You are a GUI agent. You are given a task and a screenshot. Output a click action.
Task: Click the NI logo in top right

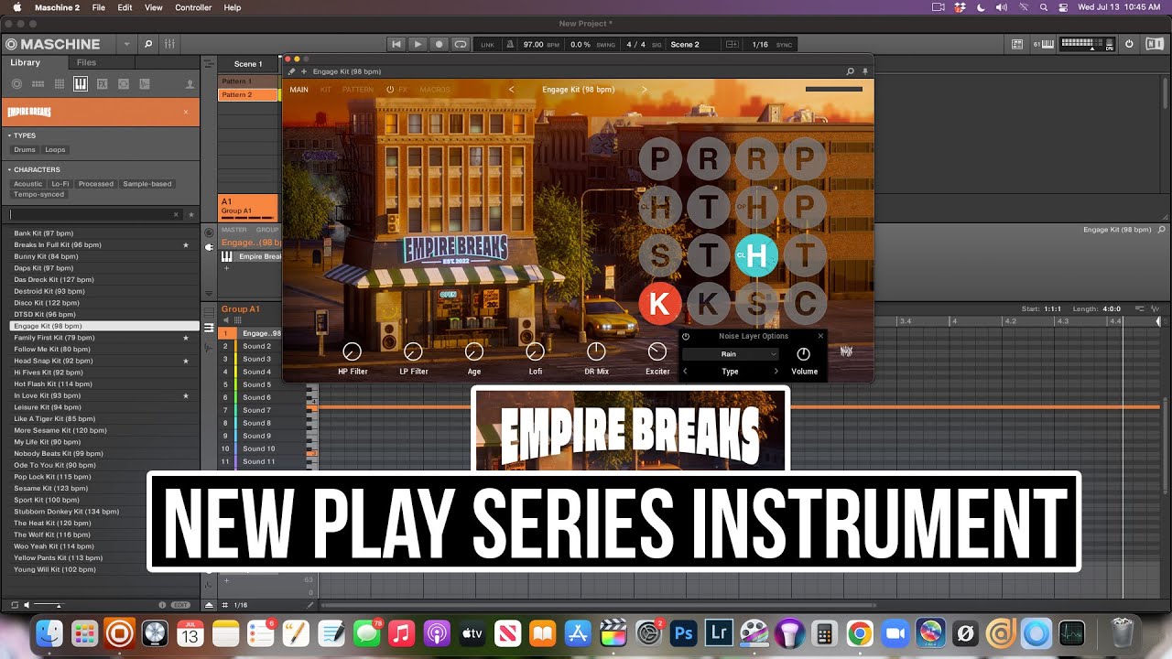point(1153,44)
